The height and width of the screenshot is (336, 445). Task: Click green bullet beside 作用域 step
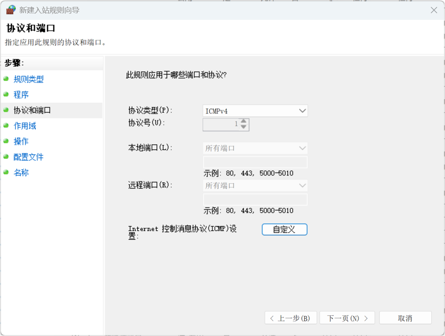[6, 126]
